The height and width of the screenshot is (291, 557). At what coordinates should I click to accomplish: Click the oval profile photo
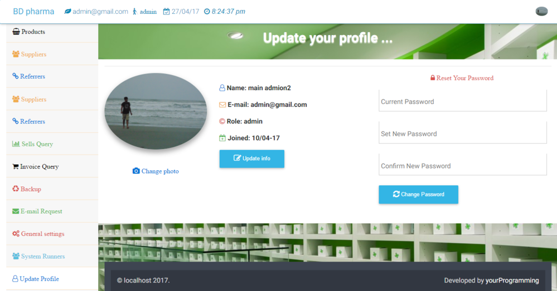[156, 111]
